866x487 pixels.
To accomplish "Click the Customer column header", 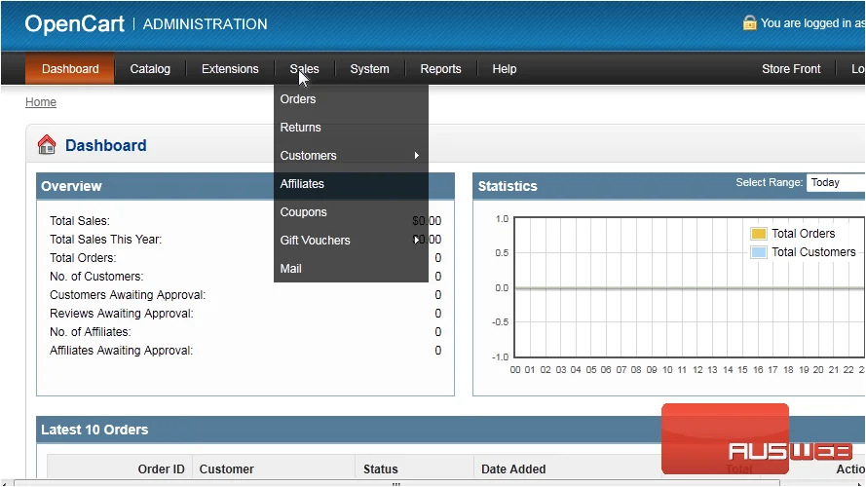I will tap(226, 469).
